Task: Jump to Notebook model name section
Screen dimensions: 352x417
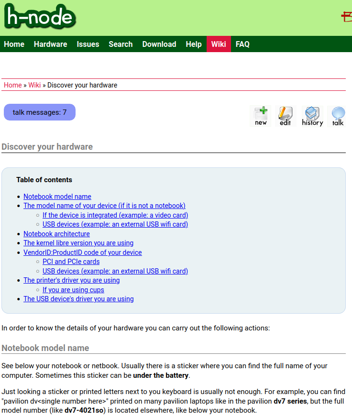Action: [57, 197]
